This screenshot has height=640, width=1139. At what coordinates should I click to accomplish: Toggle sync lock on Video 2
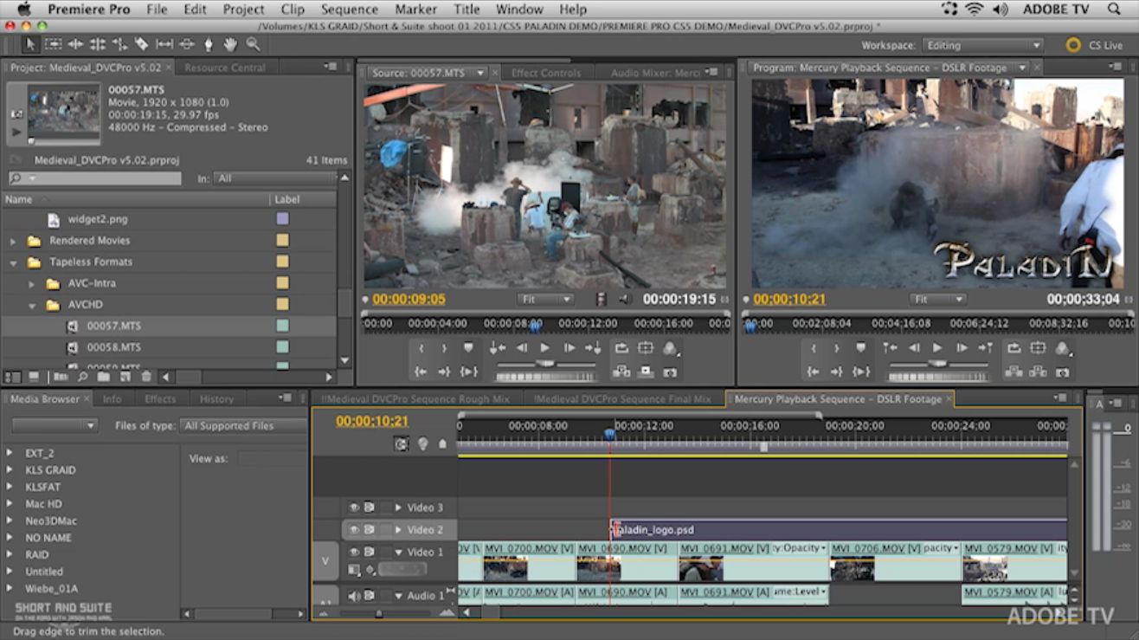pos(370,529)
